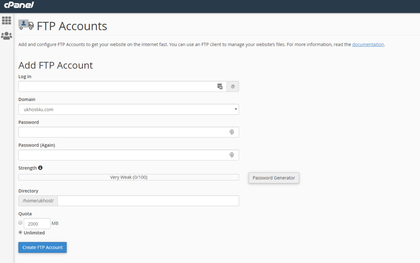Click the Directory label
The image size is (420, 263).
tap(28, 191)
